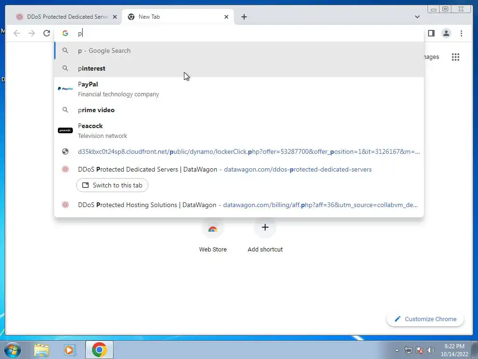478x359 pixels.
Task: Open the side panel icon
Action: tap(431, 33)
